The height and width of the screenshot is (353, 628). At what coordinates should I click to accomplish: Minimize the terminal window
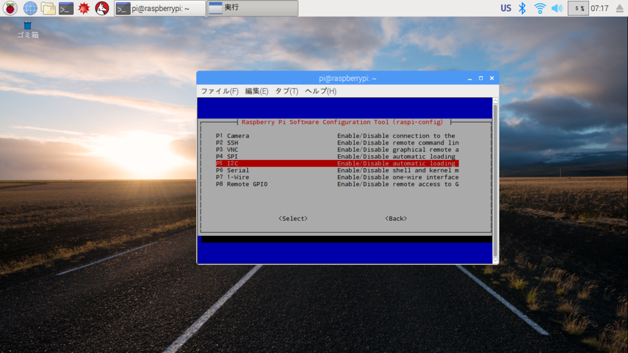[x=470, y=78]
